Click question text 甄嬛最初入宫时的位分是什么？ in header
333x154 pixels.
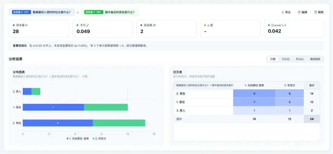pos(51,12)
